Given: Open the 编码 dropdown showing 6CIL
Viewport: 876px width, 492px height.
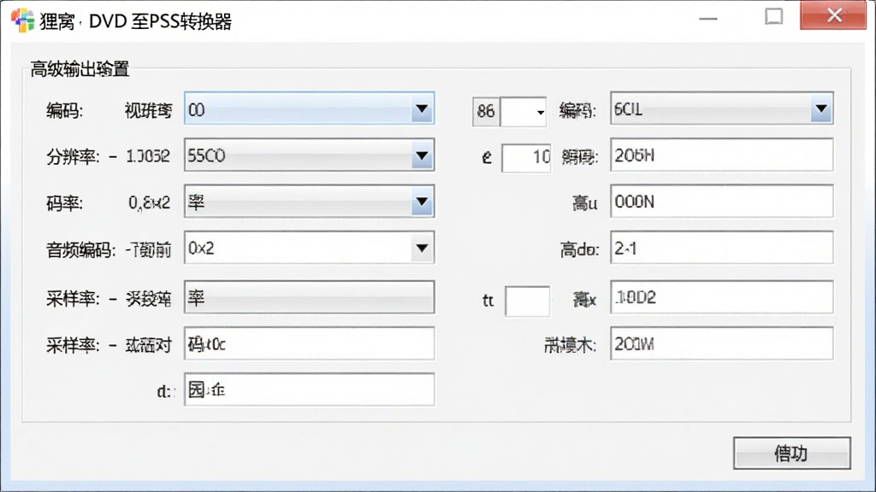Looking at the screenshot, I should (721, 108).
